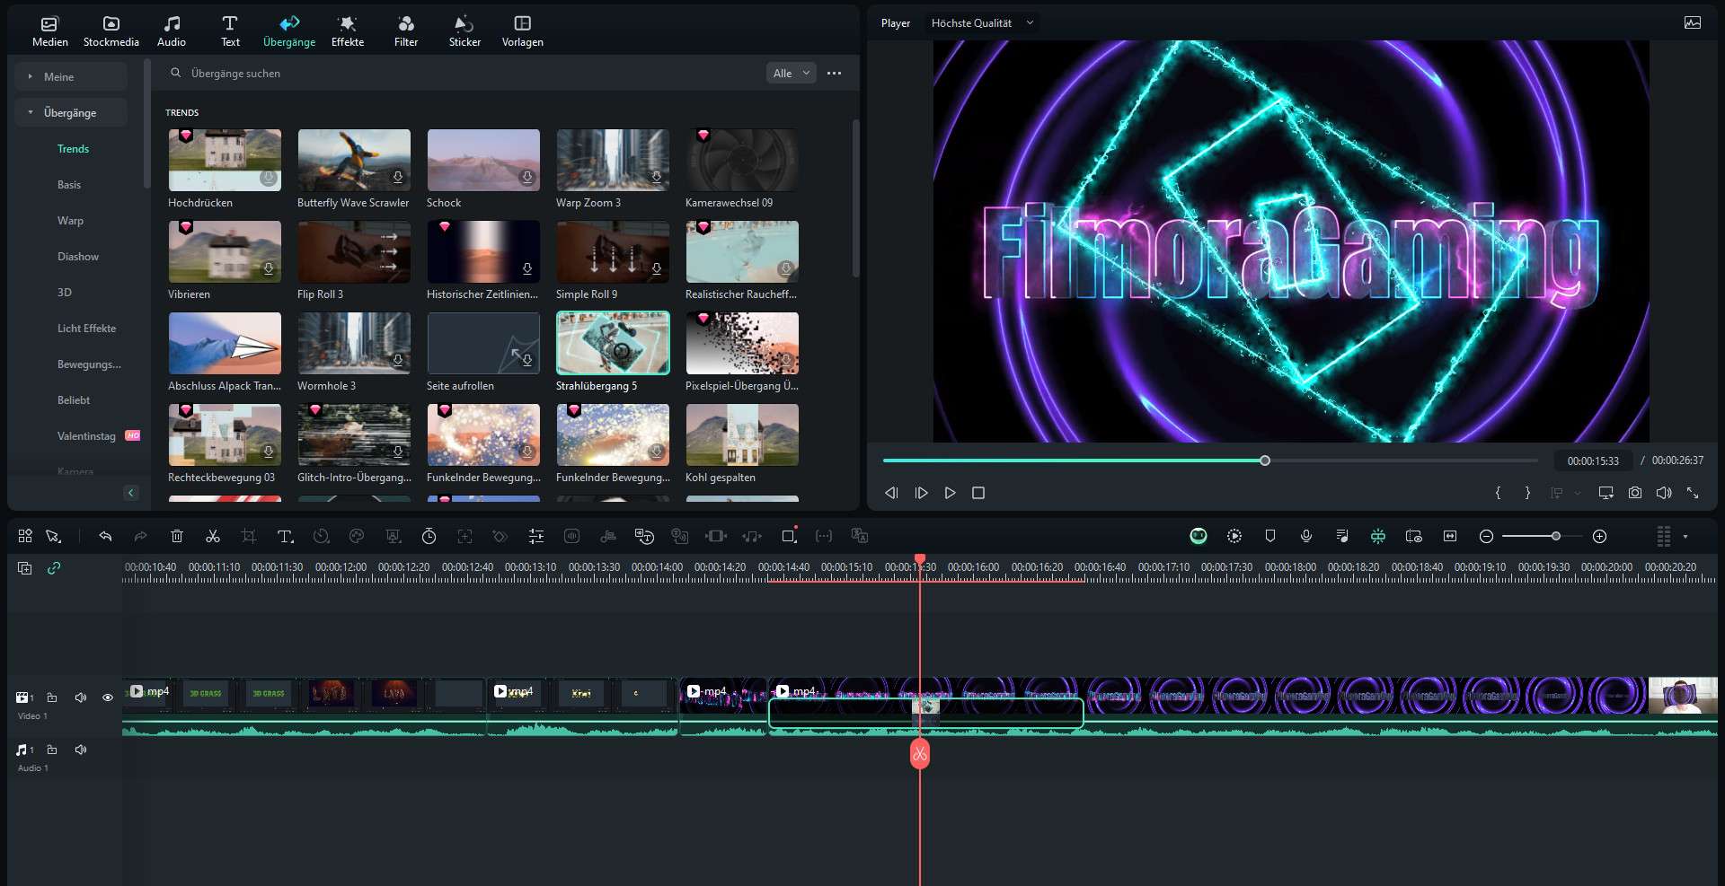Click the undo icon in timeline toolbar

[105, 536]
